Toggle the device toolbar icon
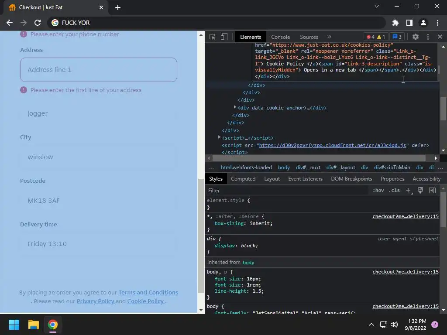Image resolution: width=447 pixels, height=335 pixels. (224, 37)
